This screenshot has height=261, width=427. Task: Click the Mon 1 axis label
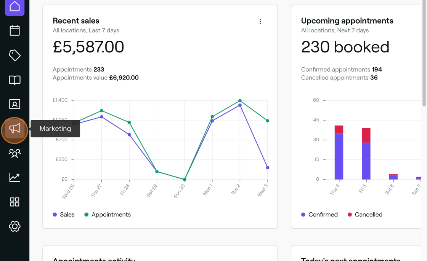pos(208,189)
